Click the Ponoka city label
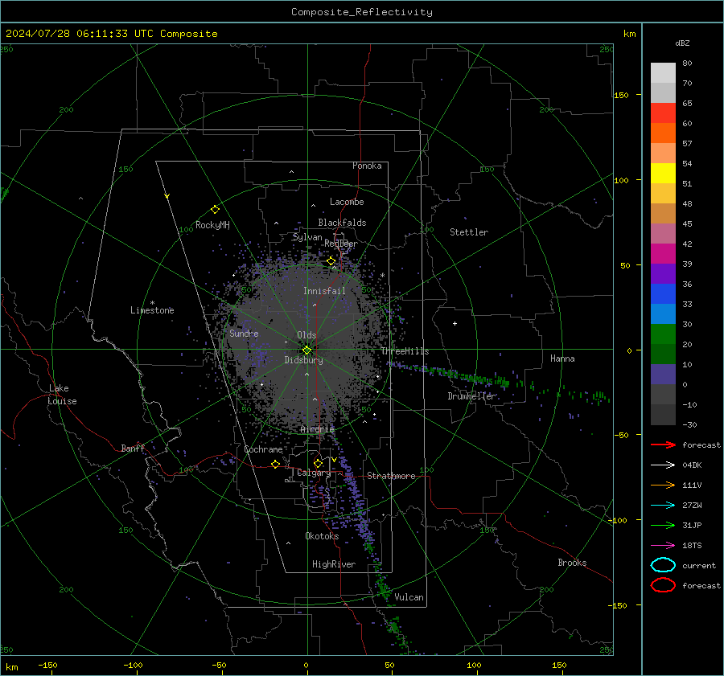This screenshot has height=676, width=724. point(367,166)
